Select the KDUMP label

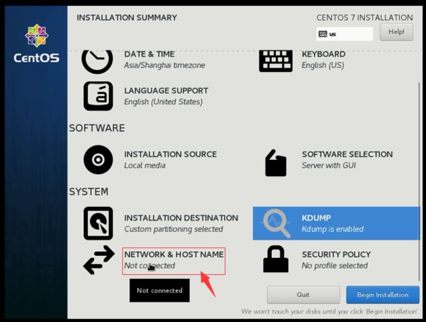click(x=317, y=218)
